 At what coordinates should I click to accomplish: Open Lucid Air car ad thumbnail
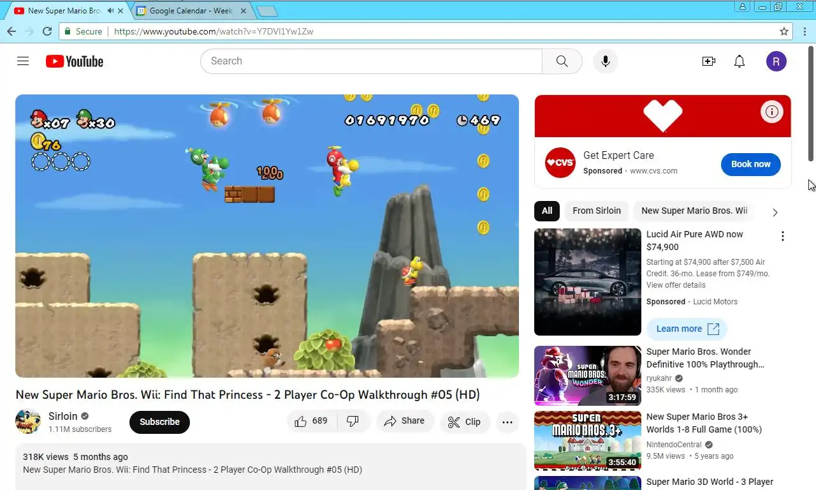click(588, 282)
